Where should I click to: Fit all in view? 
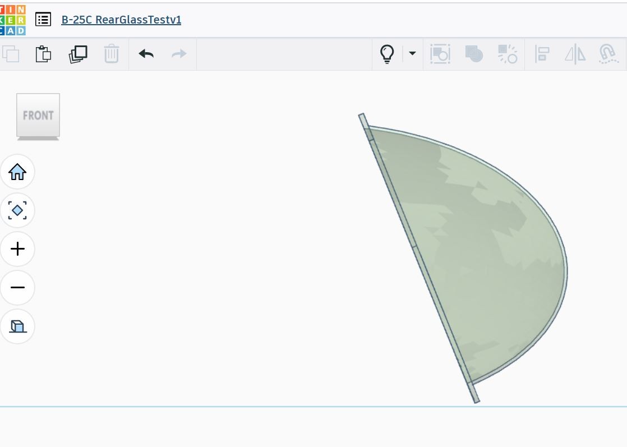pyautogui.click(x=17, y=210)
